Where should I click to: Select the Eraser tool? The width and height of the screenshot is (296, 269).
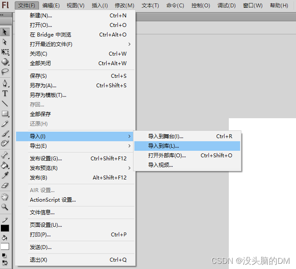point(5,185)
